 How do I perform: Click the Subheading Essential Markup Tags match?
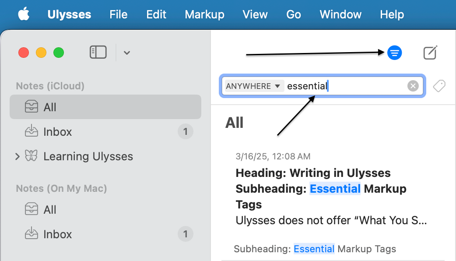(315, 249)
